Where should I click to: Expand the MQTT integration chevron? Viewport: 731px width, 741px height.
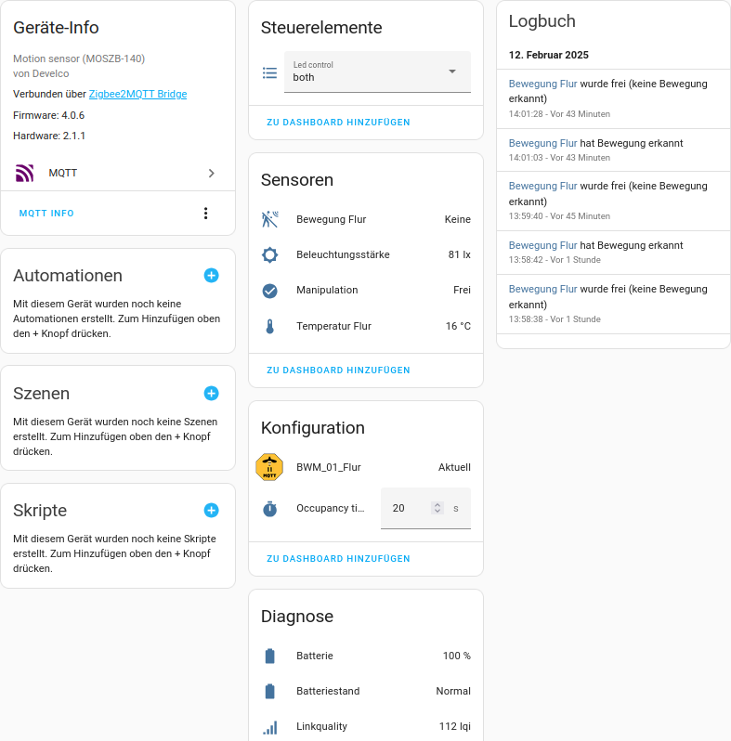[x=212, y=174]
